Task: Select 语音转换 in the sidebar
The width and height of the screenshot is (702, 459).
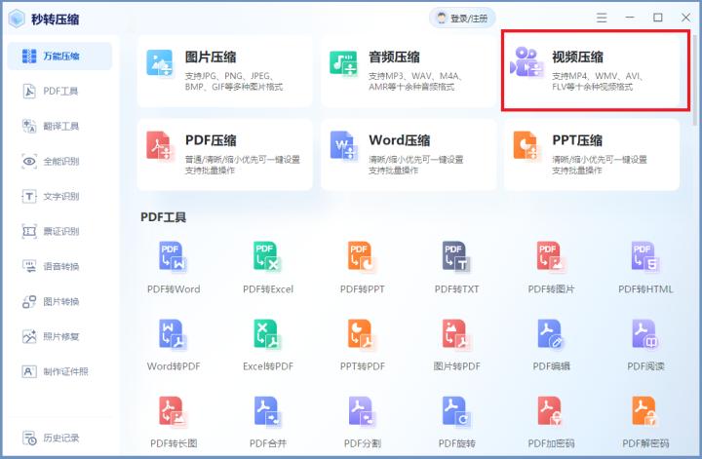Action: pos(59,266)
